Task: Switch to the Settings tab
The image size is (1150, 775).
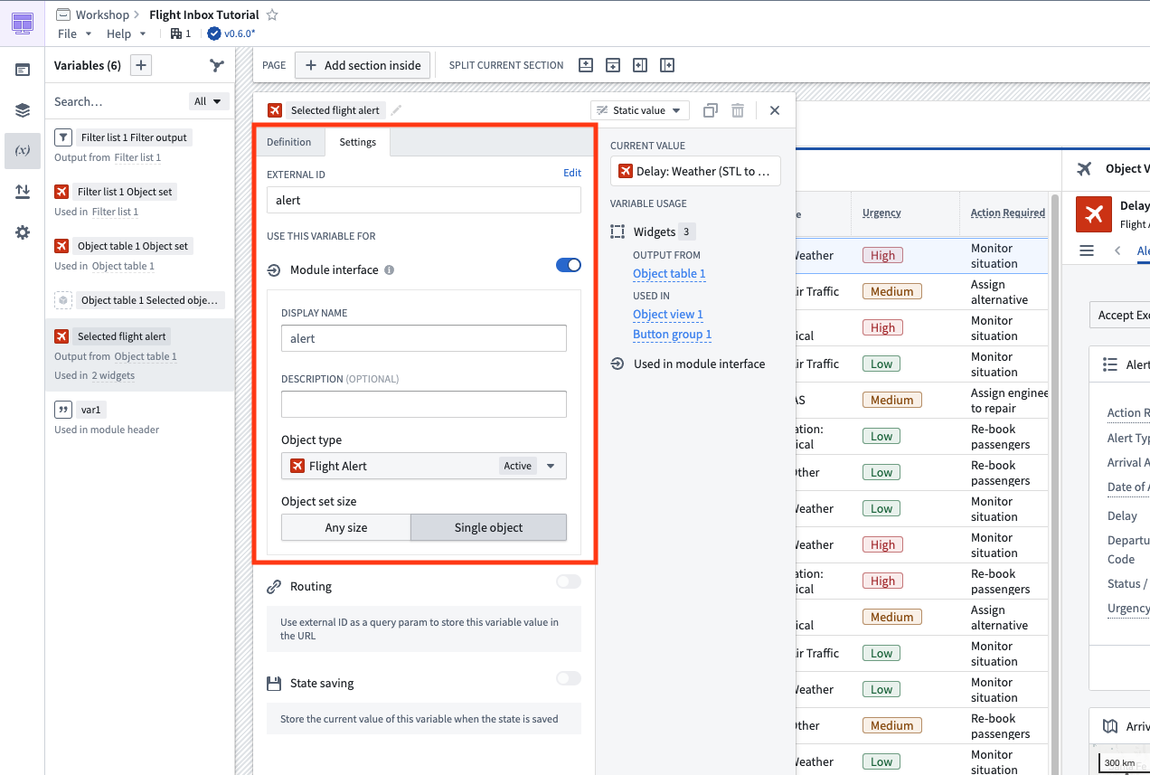Action: [x=358, y=142]
